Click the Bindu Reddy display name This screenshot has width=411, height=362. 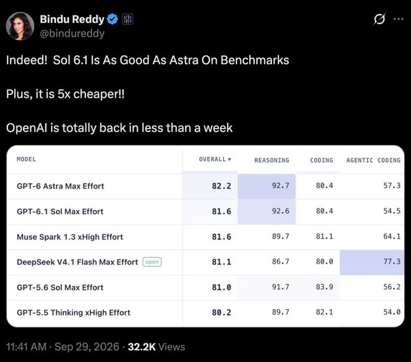tap(72, 19)
